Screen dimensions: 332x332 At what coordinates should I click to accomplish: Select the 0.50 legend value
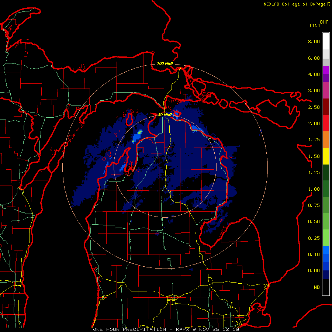point(314,222)
